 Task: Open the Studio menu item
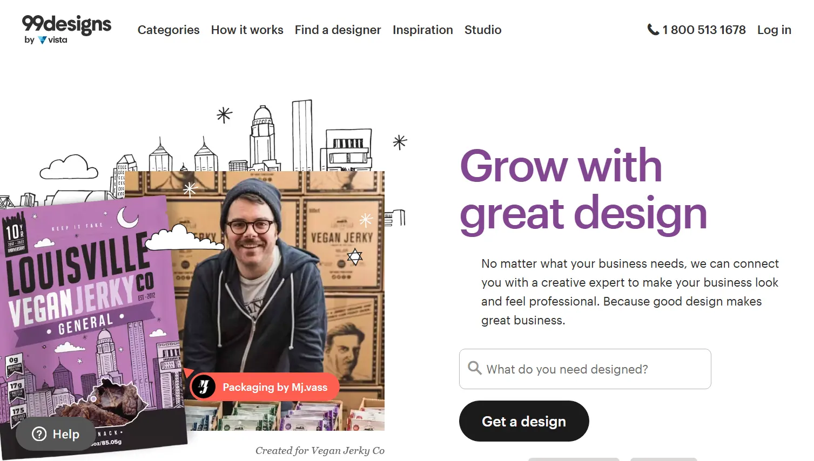tap(483, 30)
